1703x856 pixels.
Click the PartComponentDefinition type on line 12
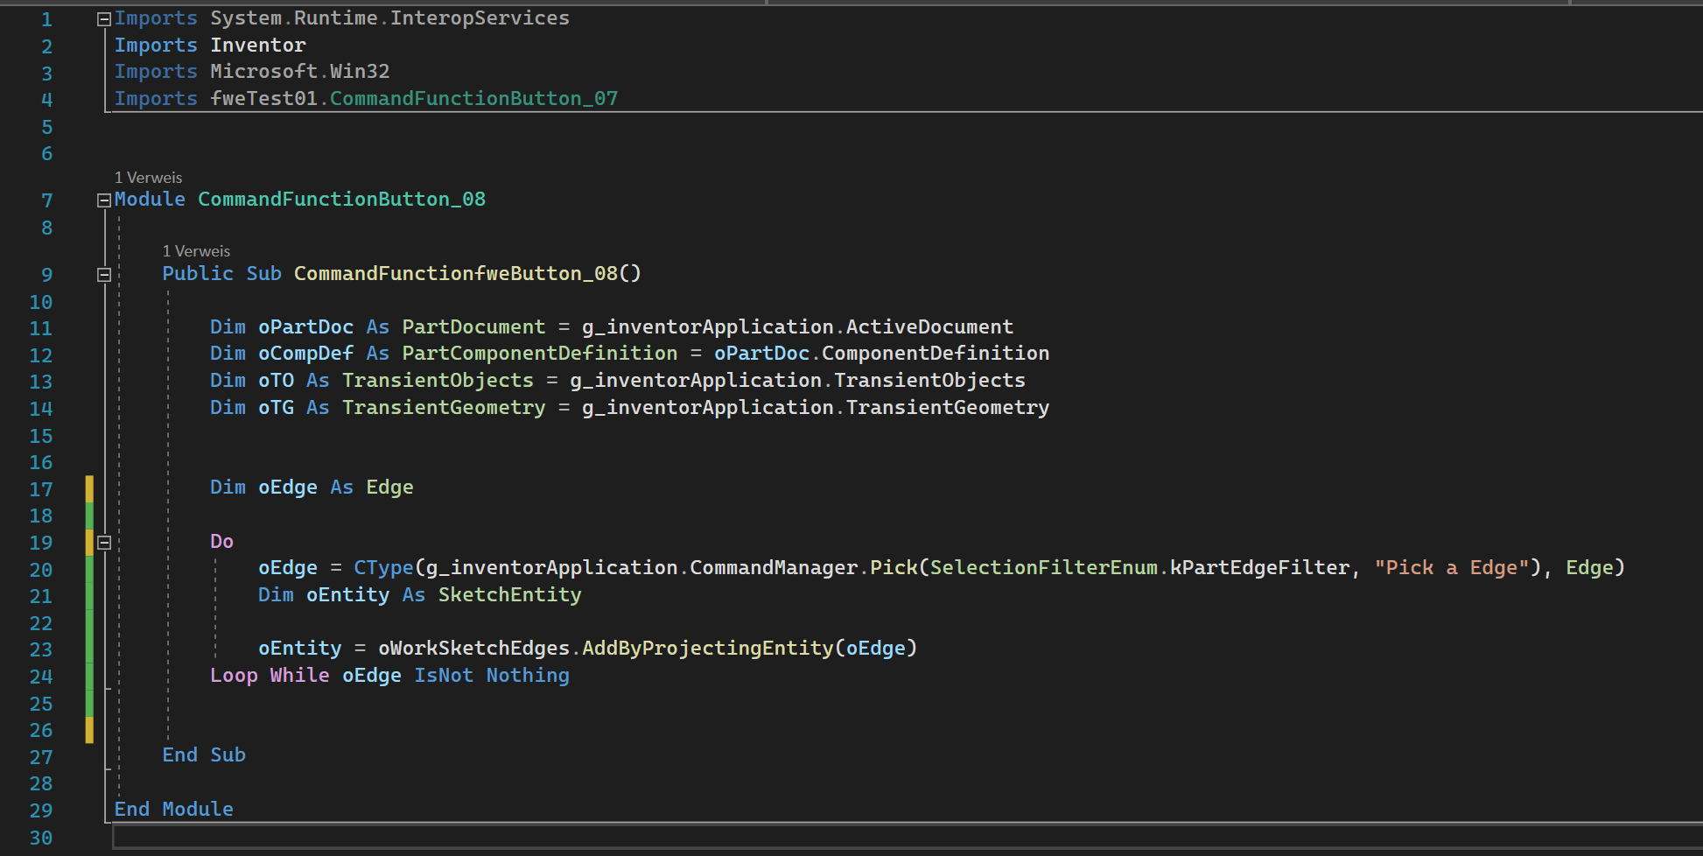[x=539, y=354]
